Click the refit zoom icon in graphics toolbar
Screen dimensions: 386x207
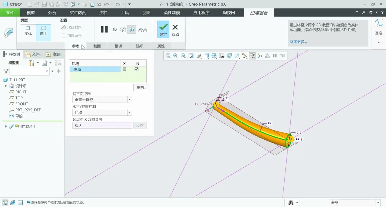tap(168, 56)
